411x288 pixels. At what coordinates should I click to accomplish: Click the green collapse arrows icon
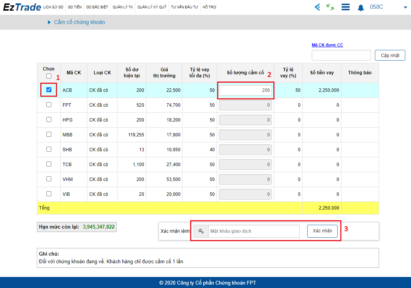pos(330,7)
